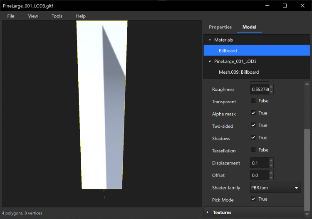Switch to the Properties tab

click(220, 27)
